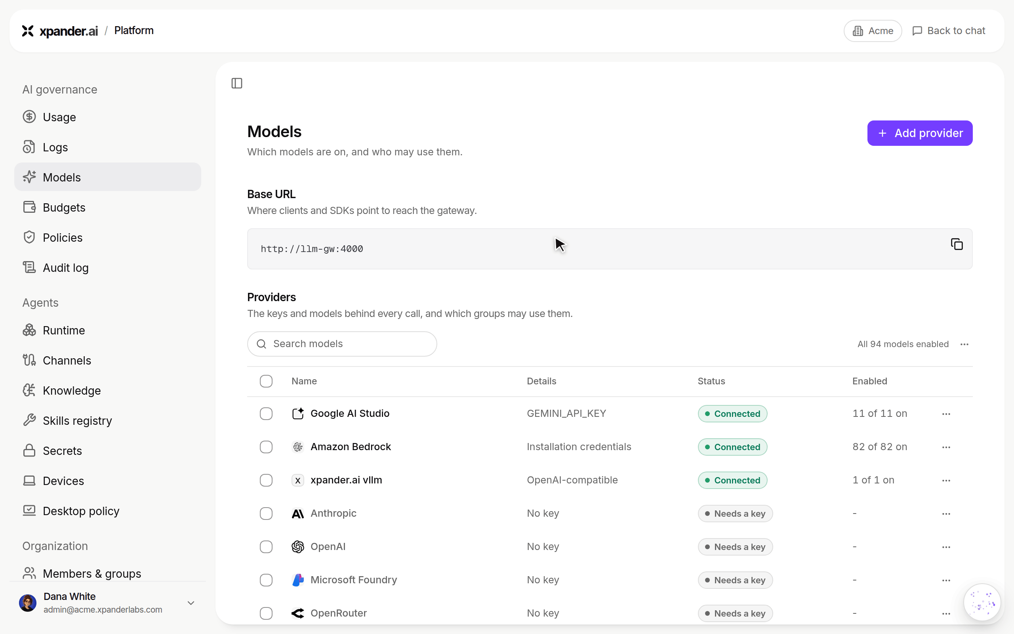
Task: Click the xpander.ai vllm provider icon
Action: click(297, 480)
